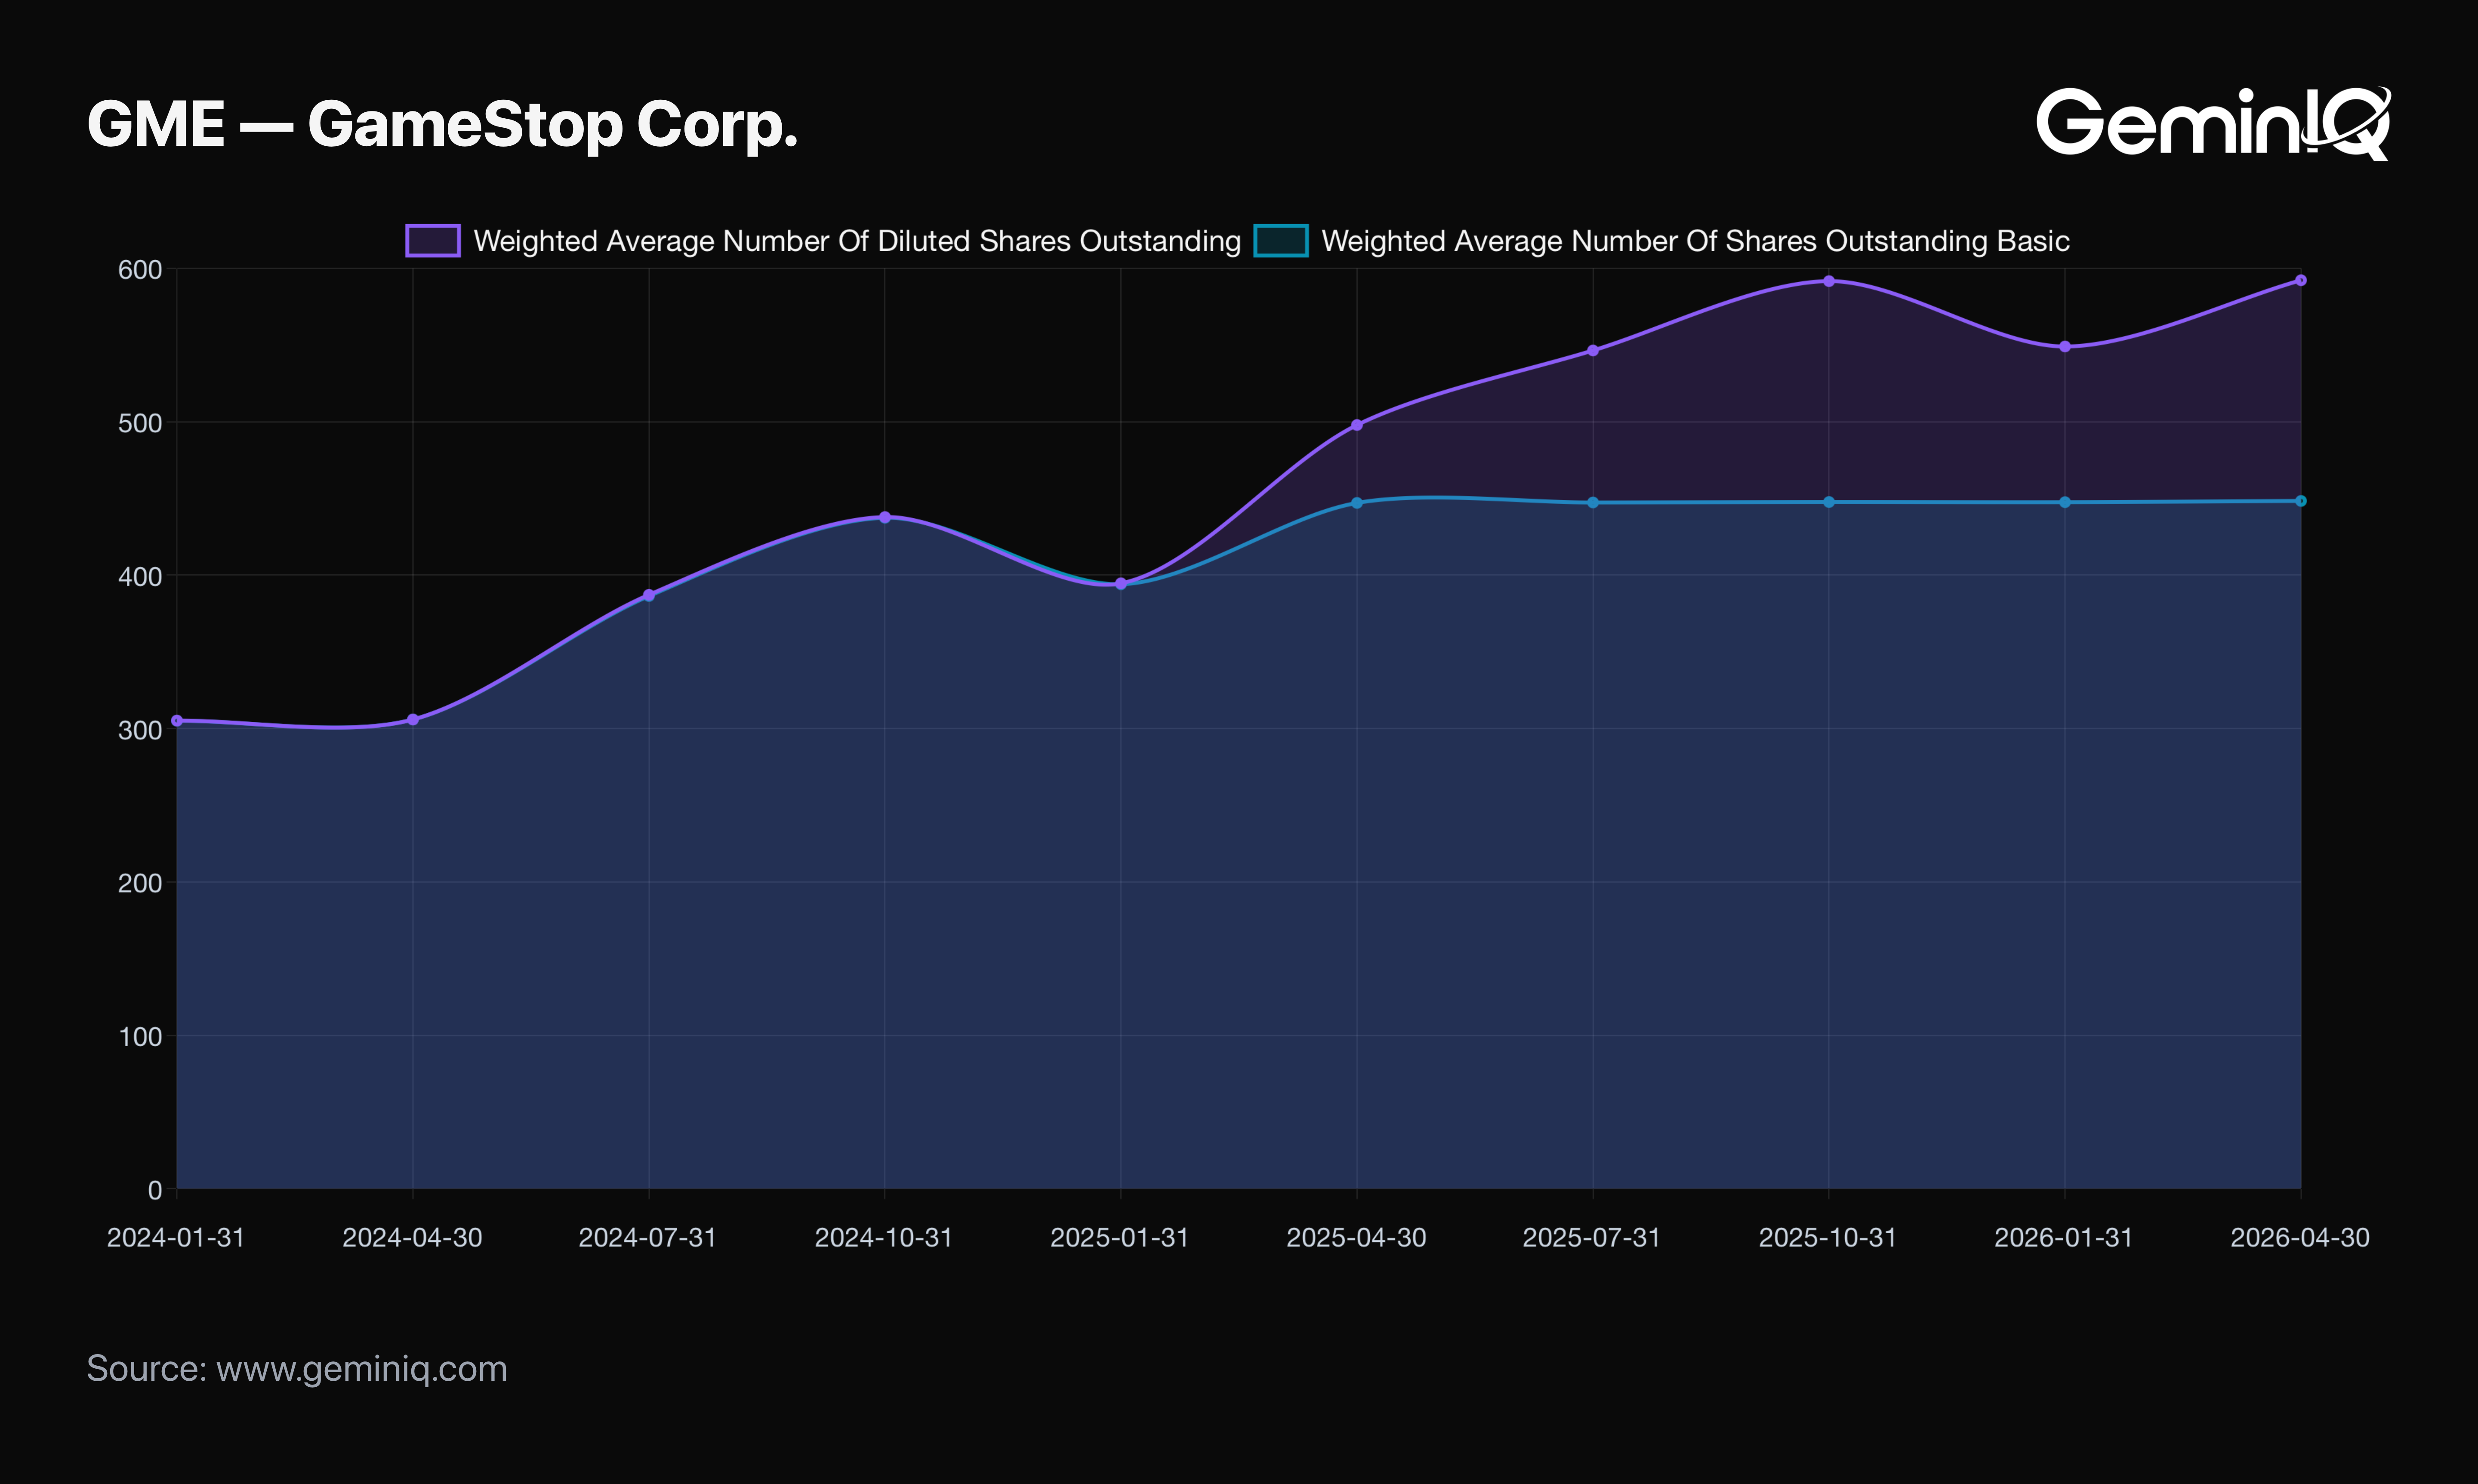
Task: Click the GeminIQ logo
Action: (x=2213, y=123)
